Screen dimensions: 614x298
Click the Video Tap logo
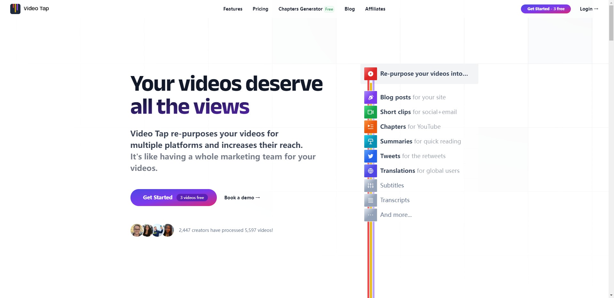tap(29, 9)
